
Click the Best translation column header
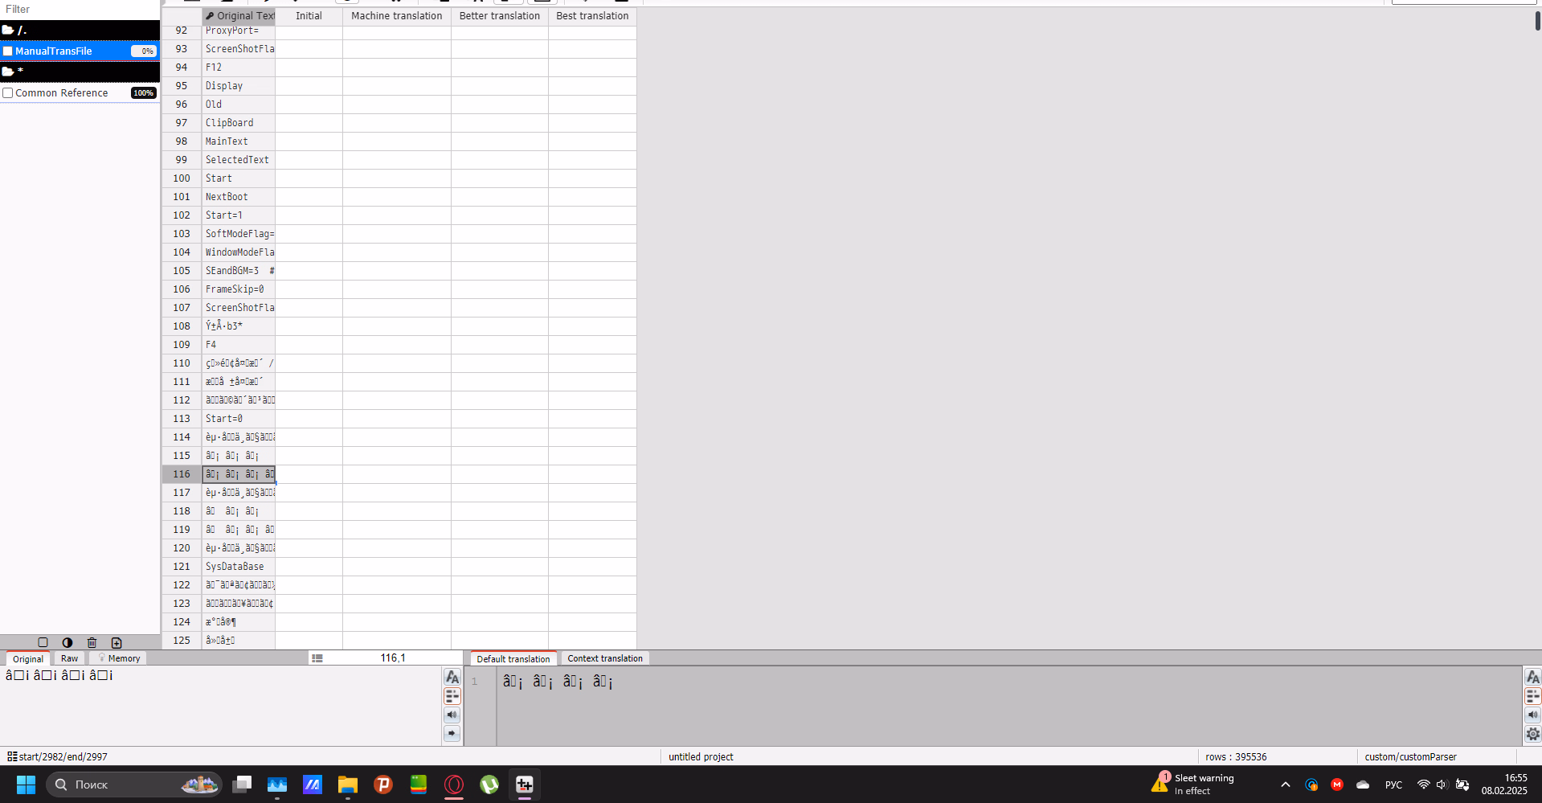click(593, 16)
